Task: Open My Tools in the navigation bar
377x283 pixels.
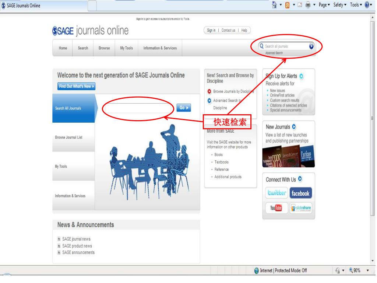Action: (127, 48)
